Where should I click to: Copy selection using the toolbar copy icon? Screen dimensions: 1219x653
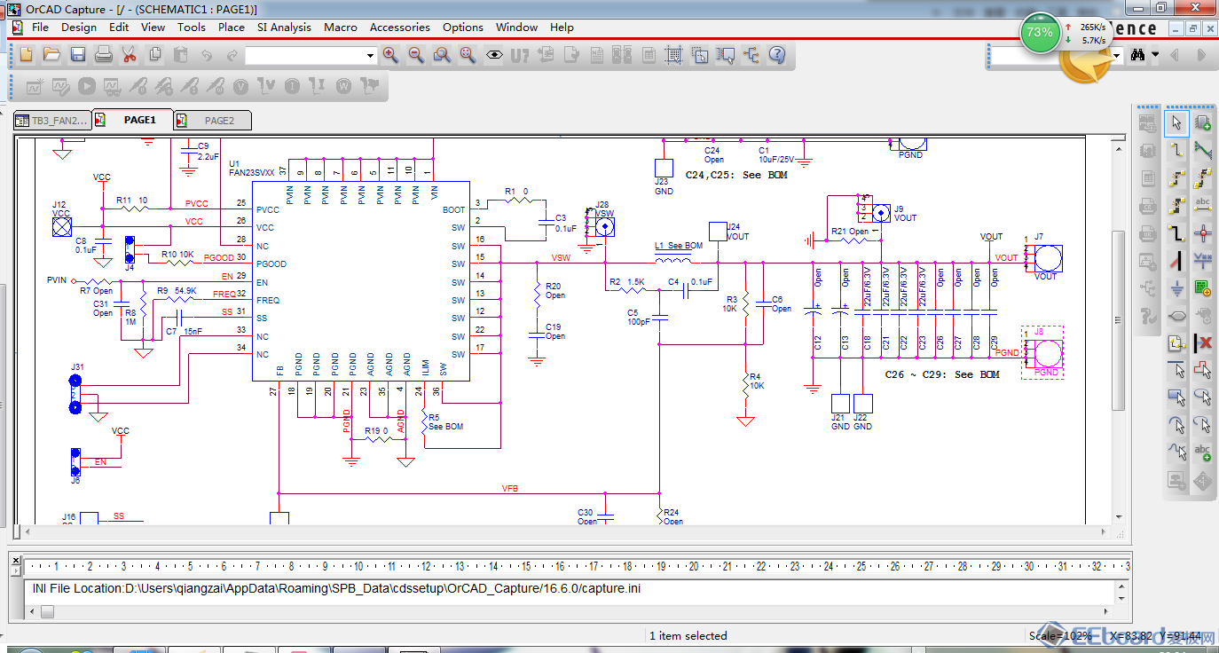[x=155, y=55]
